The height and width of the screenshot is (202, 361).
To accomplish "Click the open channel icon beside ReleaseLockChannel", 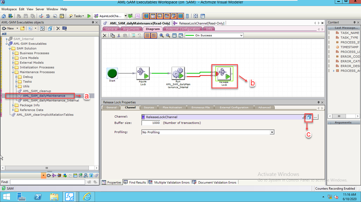I will click(x=309, y=117).
